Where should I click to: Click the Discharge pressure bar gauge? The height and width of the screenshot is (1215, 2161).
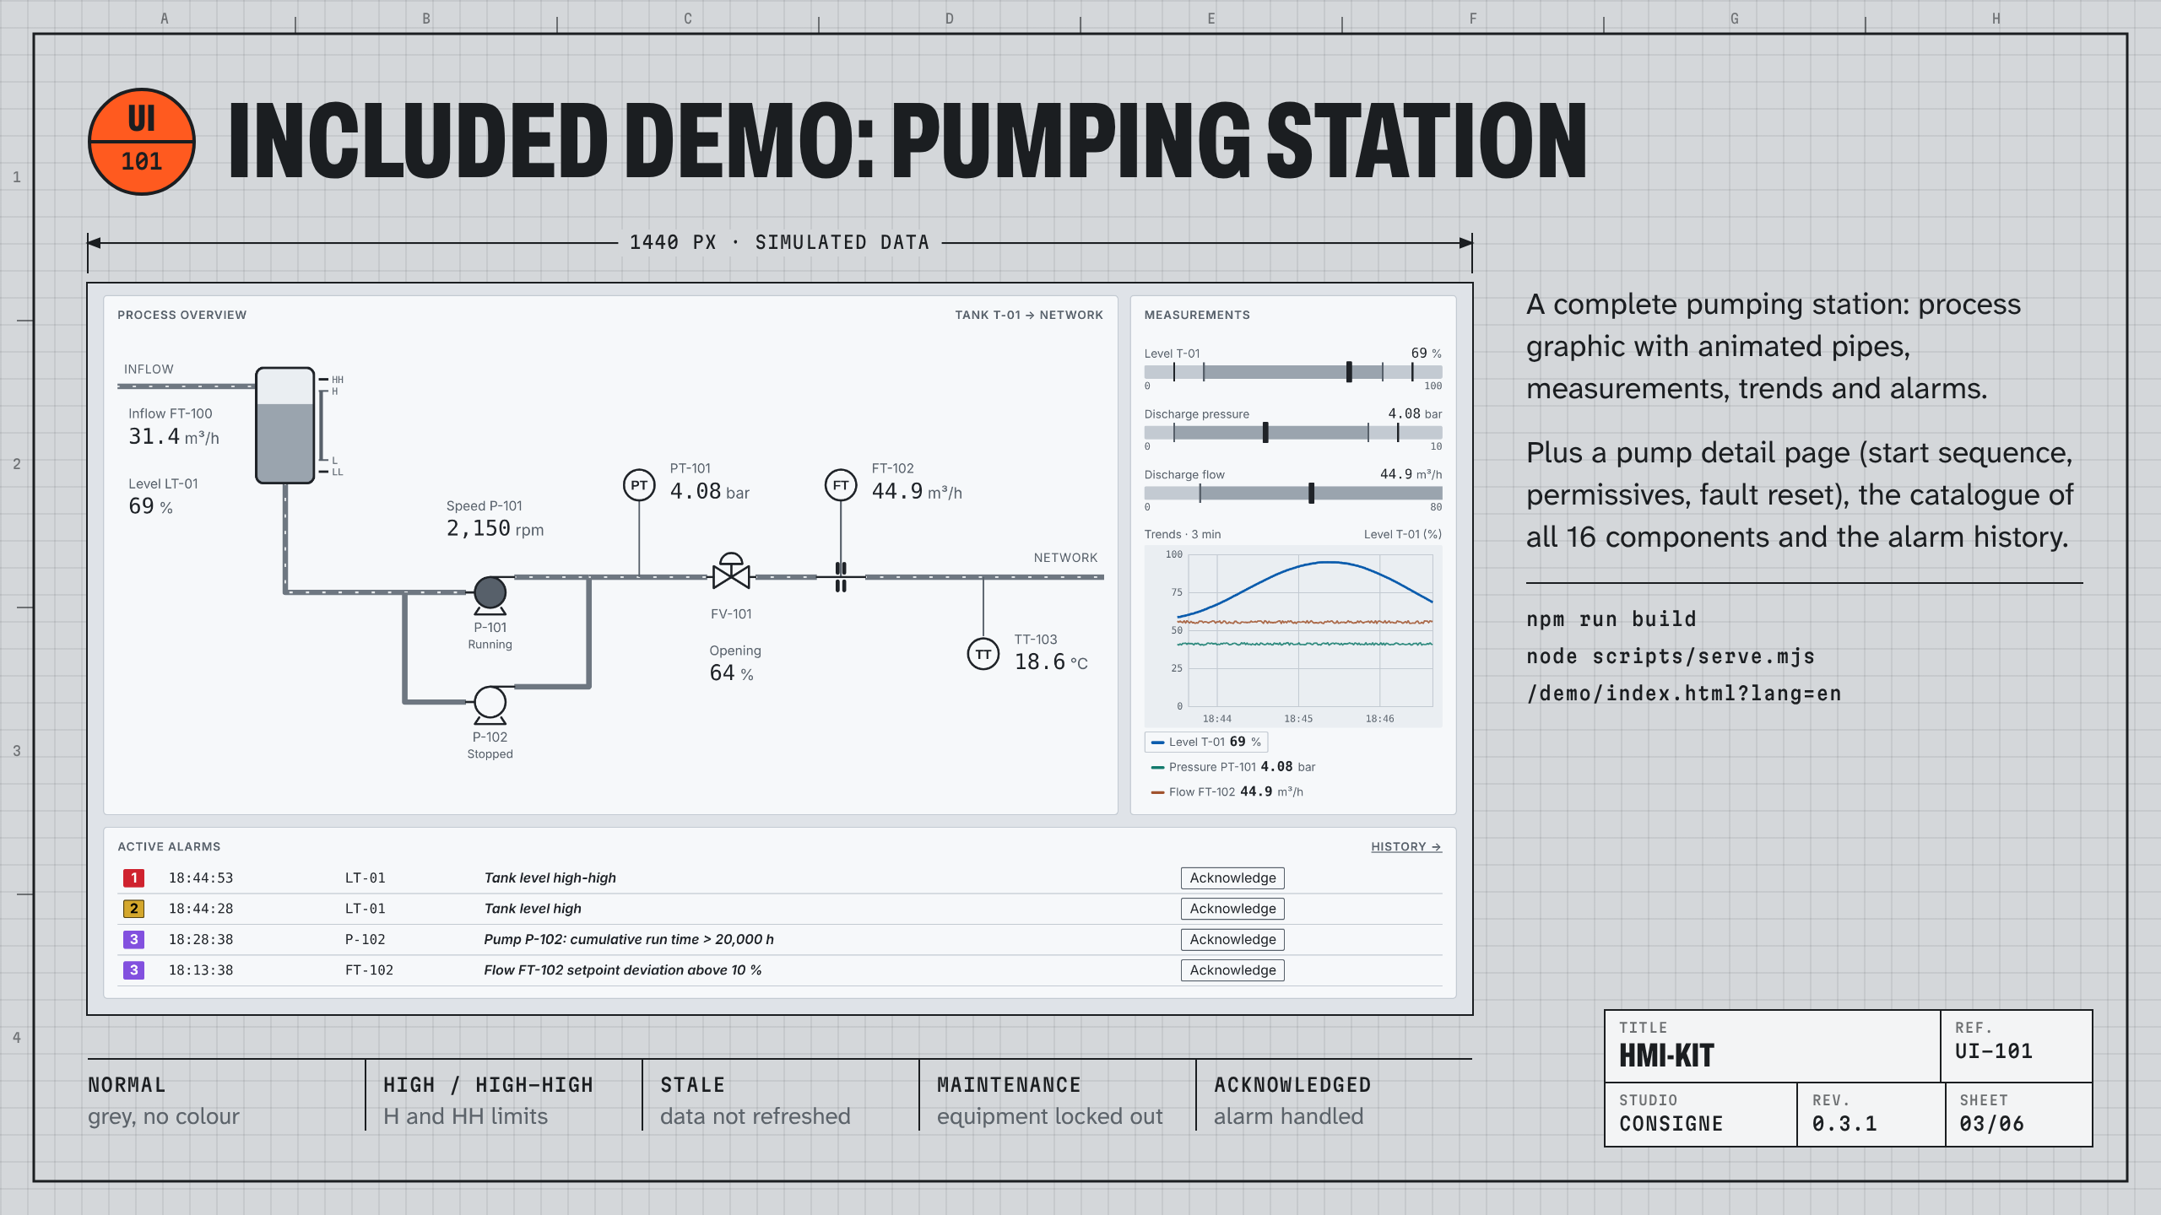pos(1293,432)
